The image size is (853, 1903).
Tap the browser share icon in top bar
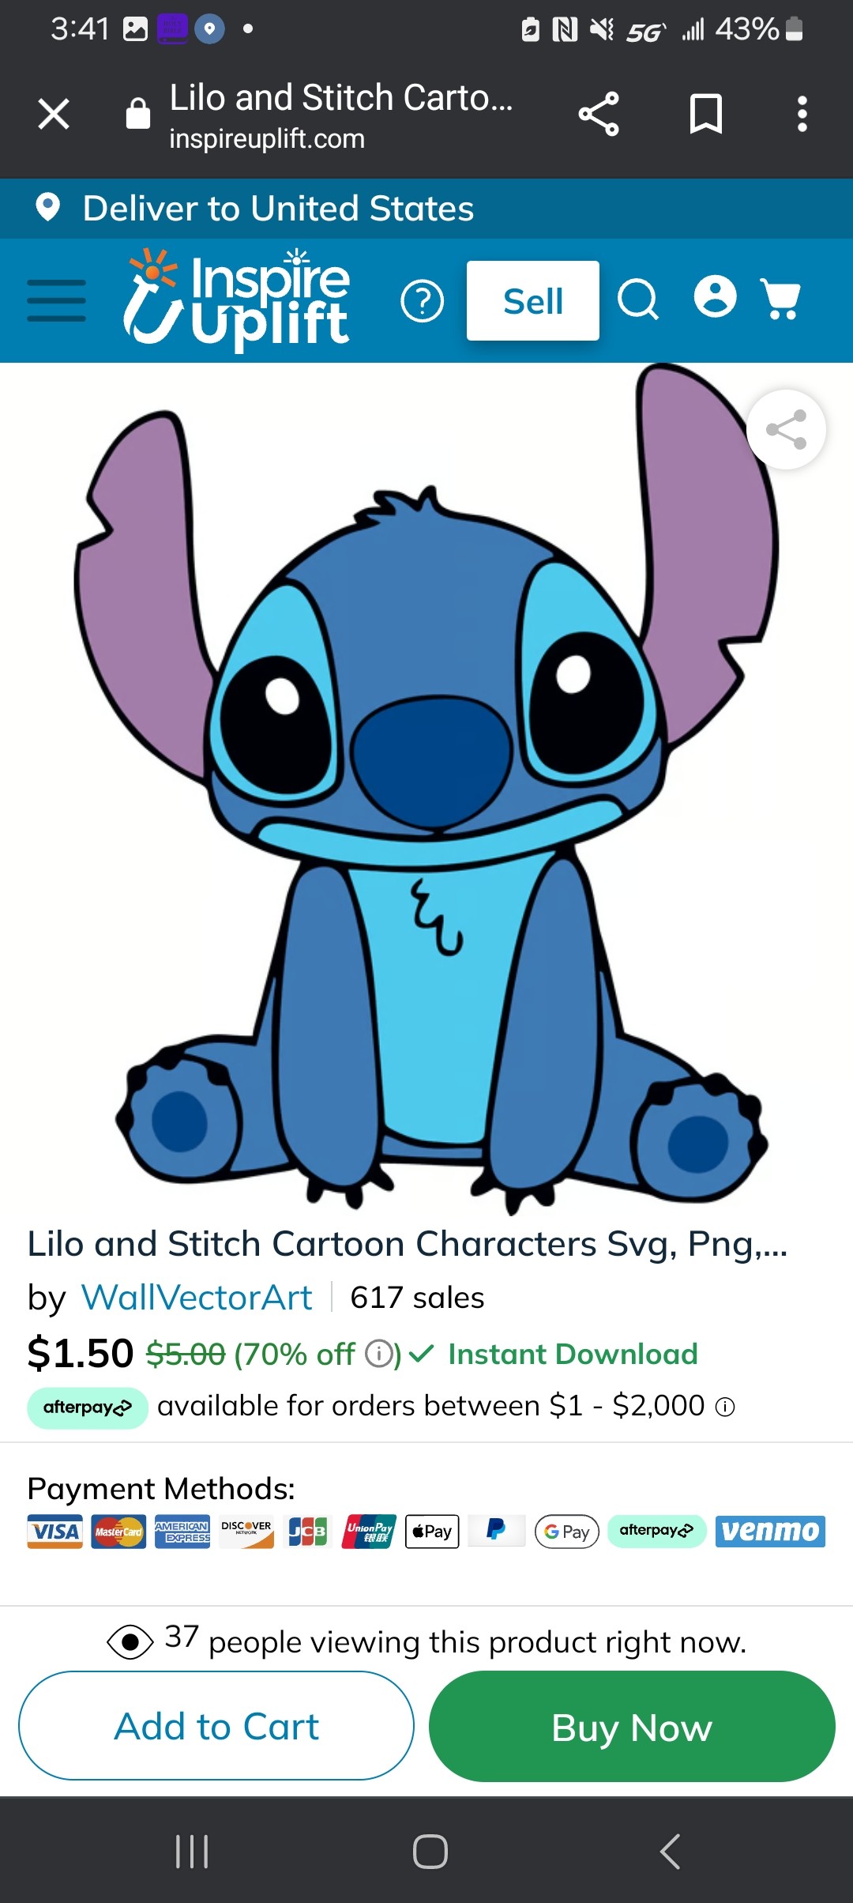[x=599, y=114]
